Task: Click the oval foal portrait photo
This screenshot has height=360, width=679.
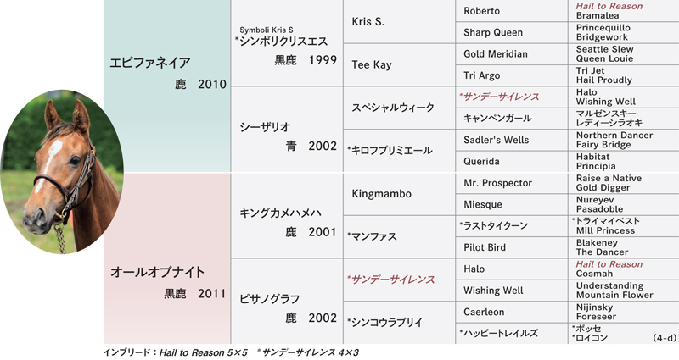Action: tap(62, 172)
